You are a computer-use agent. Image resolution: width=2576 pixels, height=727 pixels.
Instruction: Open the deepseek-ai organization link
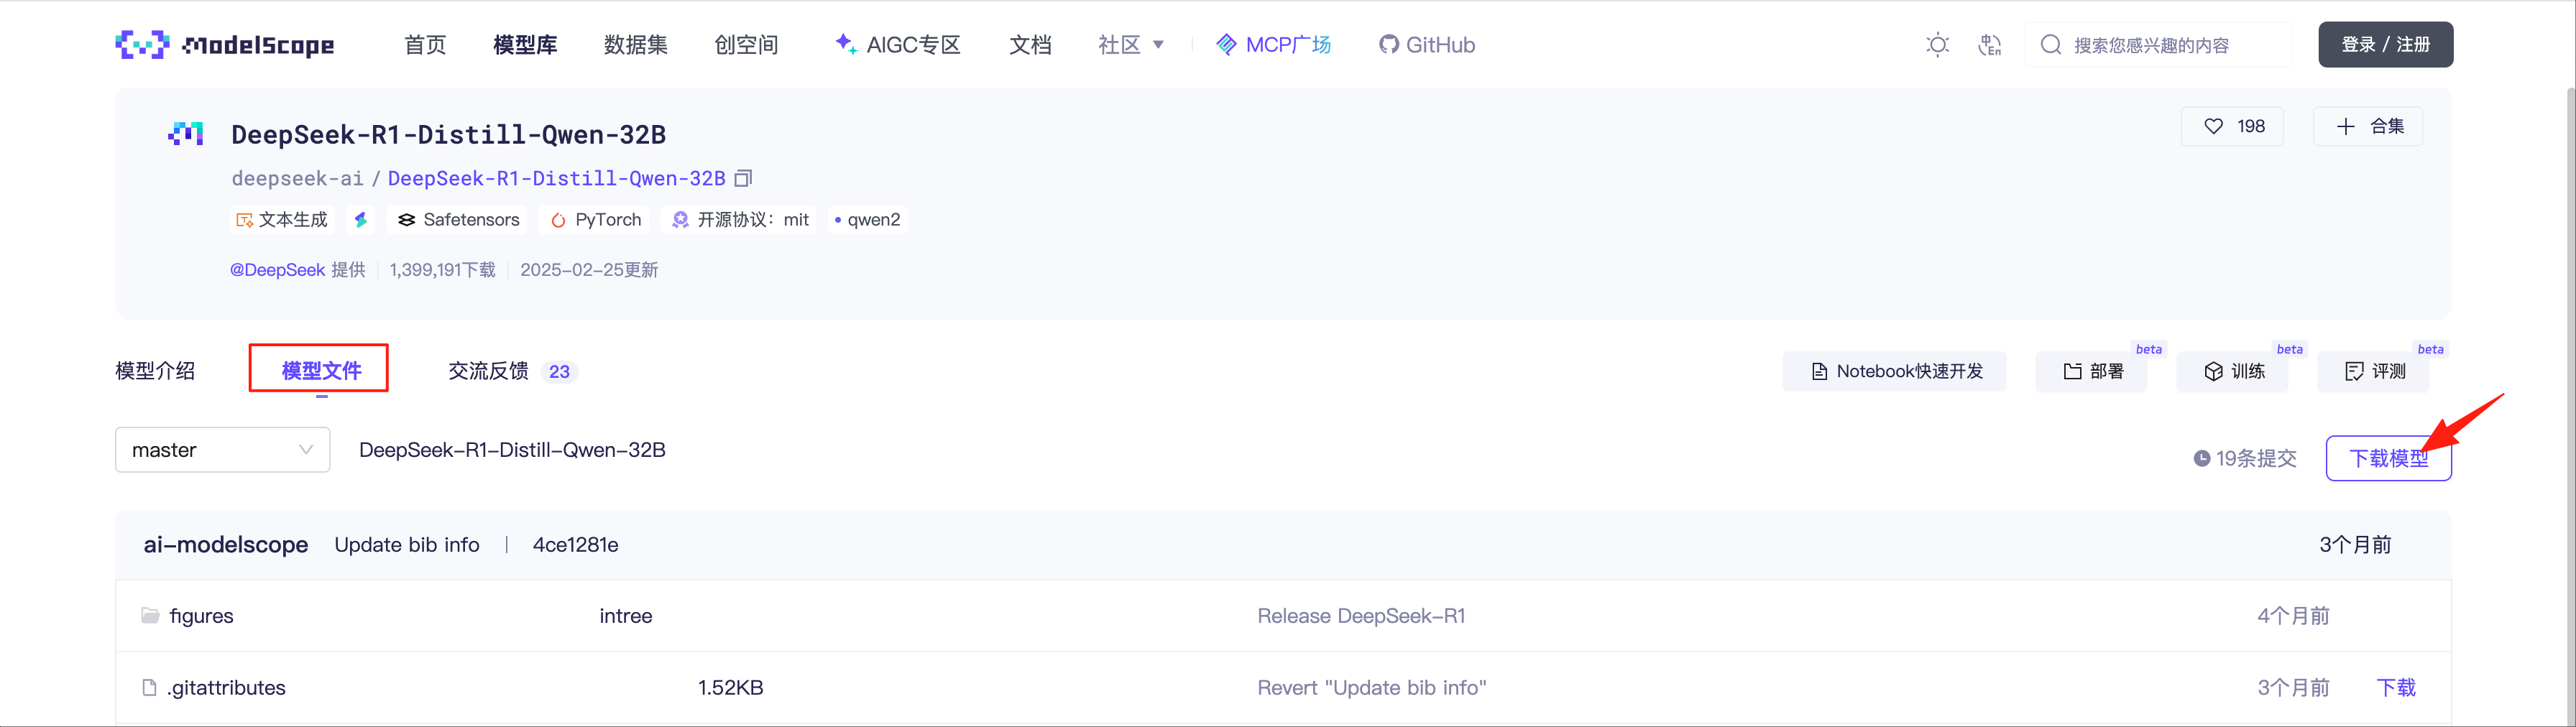(x=297, y=178)
